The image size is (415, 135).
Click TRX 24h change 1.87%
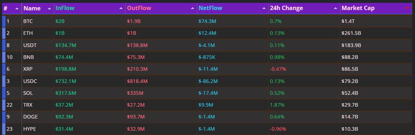(277, 105)
